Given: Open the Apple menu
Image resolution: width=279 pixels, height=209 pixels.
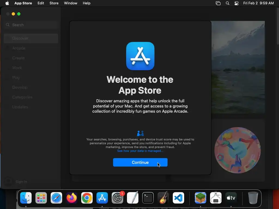Looking at the screenshot, I should 7,3.
